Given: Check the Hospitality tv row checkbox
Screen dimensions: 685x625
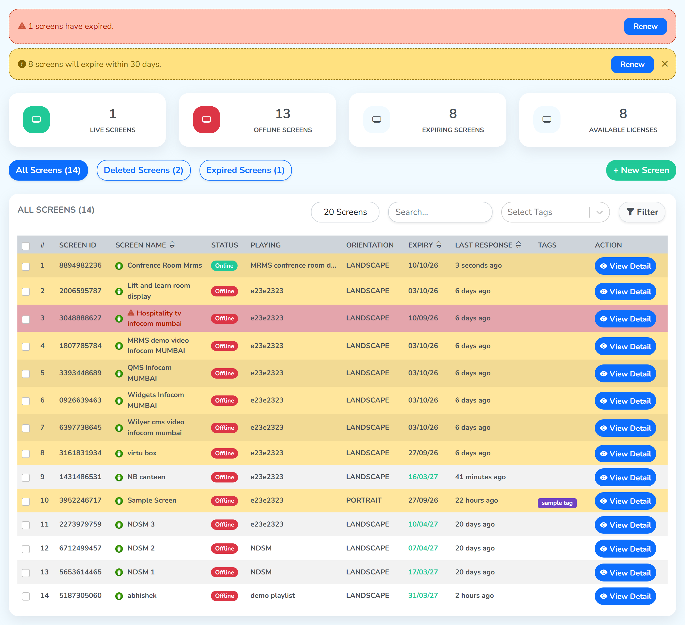Looking at the screenshot, I should click(x=26, y=319).
